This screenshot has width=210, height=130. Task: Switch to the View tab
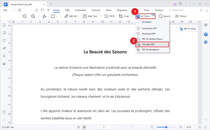108,10
